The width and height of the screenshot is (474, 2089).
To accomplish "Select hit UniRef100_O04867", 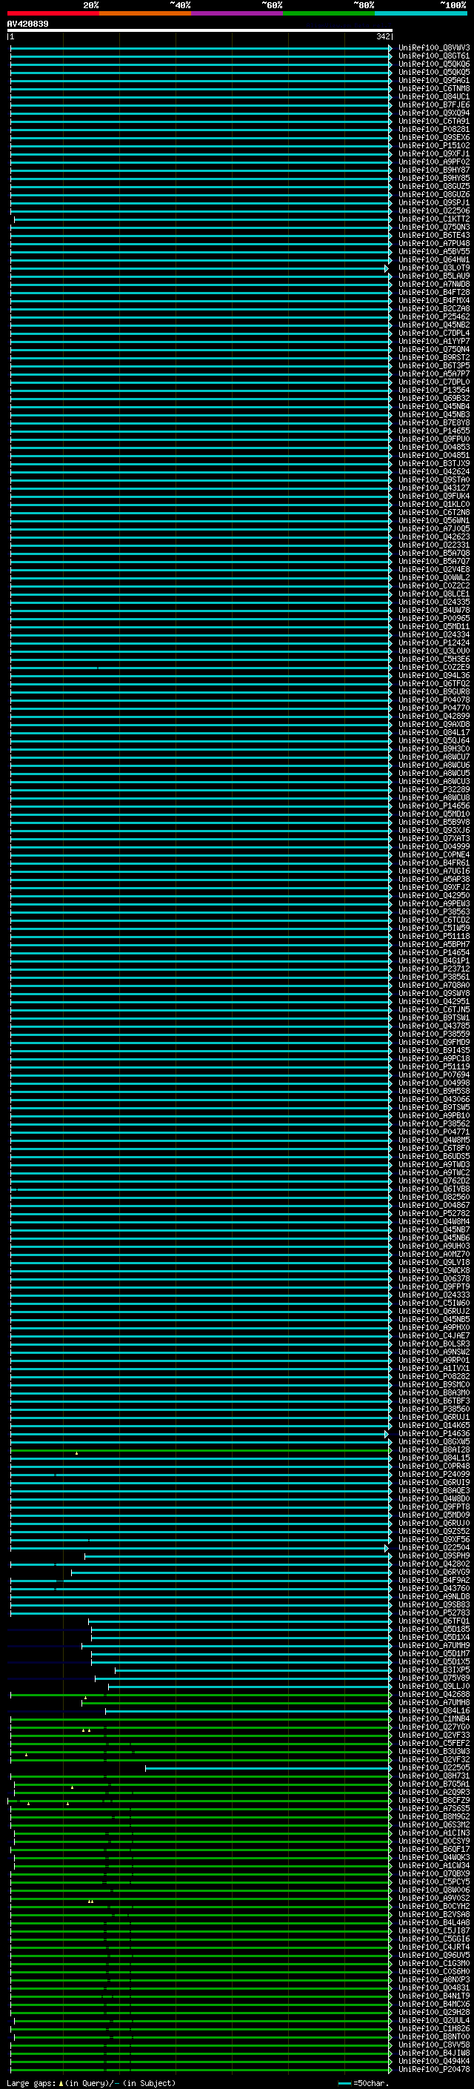I will 433,1205.
